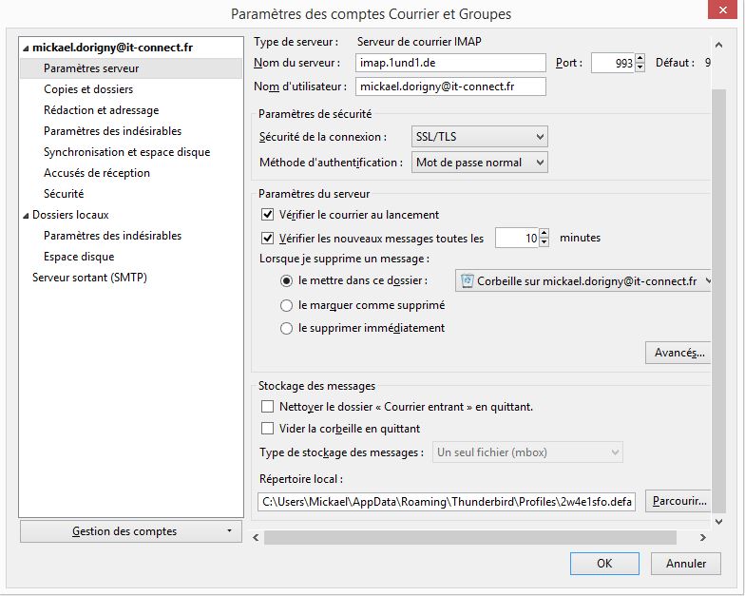The image size is (745, 596).
Task: Click the check interval minutes field
Action: (517, 238)
